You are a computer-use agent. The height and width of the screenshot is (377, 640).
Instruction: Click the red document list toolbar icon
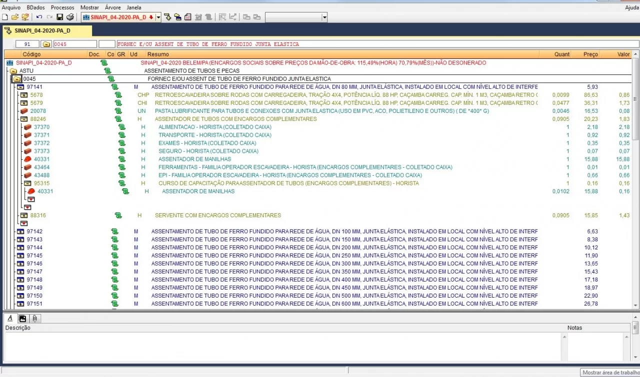point(187,17)
